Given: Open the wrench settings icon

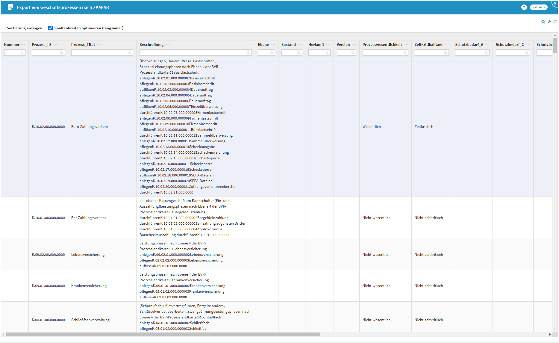Looking at the screenshot, I should 549,22.
